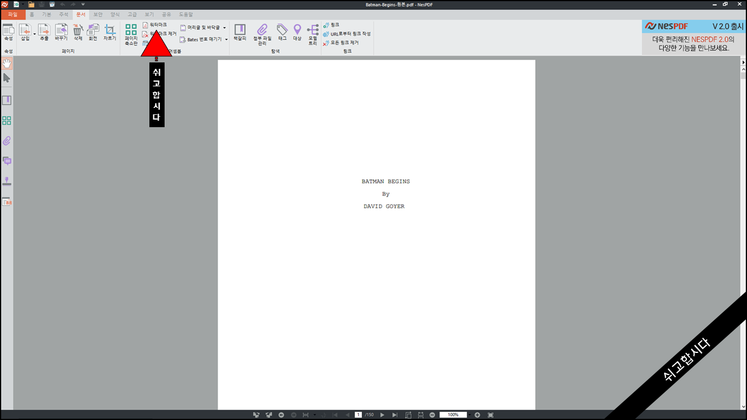The height and width of the screenshot is (420, 747).
Task: Click the 페이지 축소판 thumbnails icon
Action: [x=131, y=34]
